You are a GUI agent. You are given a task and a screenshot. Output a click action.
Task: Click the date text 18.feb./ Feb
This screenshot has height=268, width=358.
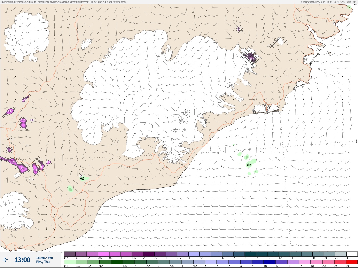pos(44,258)
